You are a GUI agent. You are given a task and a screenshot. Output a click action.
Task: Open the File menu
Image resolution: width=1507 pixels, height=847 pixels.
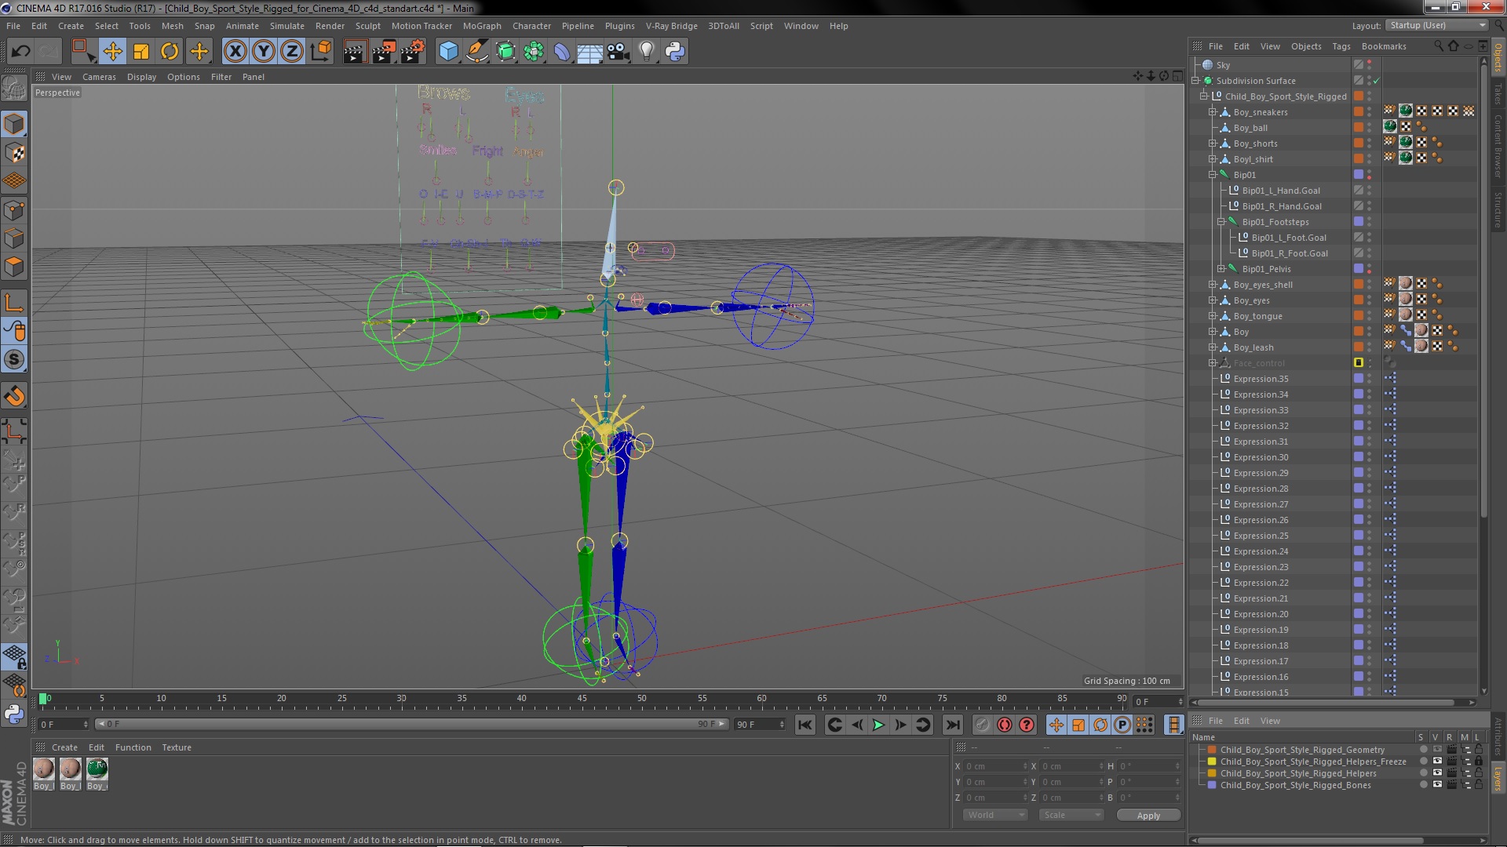13,26
